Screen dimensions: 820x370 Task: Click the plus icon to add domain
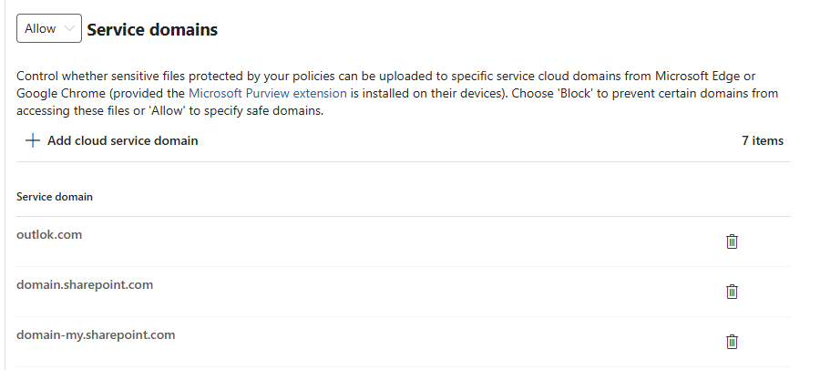click(32, 140)
